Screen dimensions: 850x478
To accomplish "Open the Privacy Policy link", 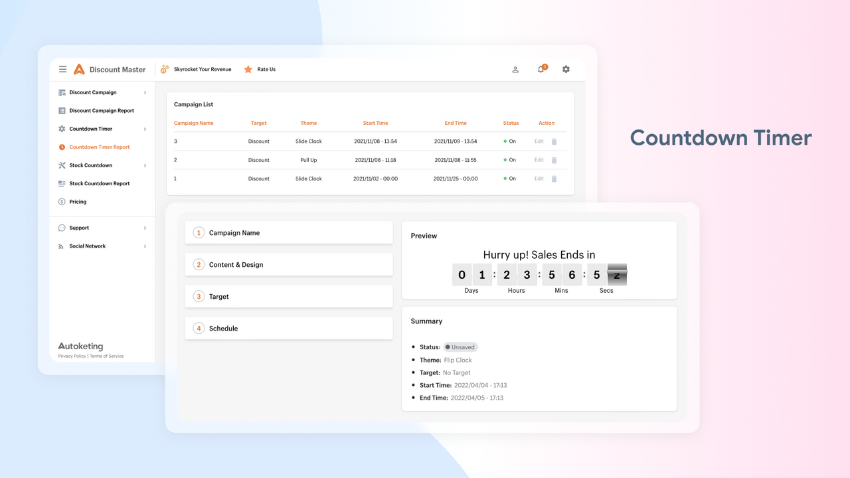I will (x=72, y=357).
